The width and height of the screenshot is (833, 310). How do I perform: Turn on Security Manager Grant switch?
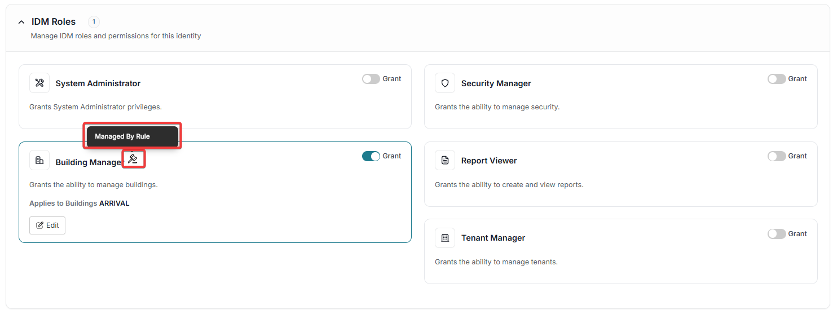point(777,79)
